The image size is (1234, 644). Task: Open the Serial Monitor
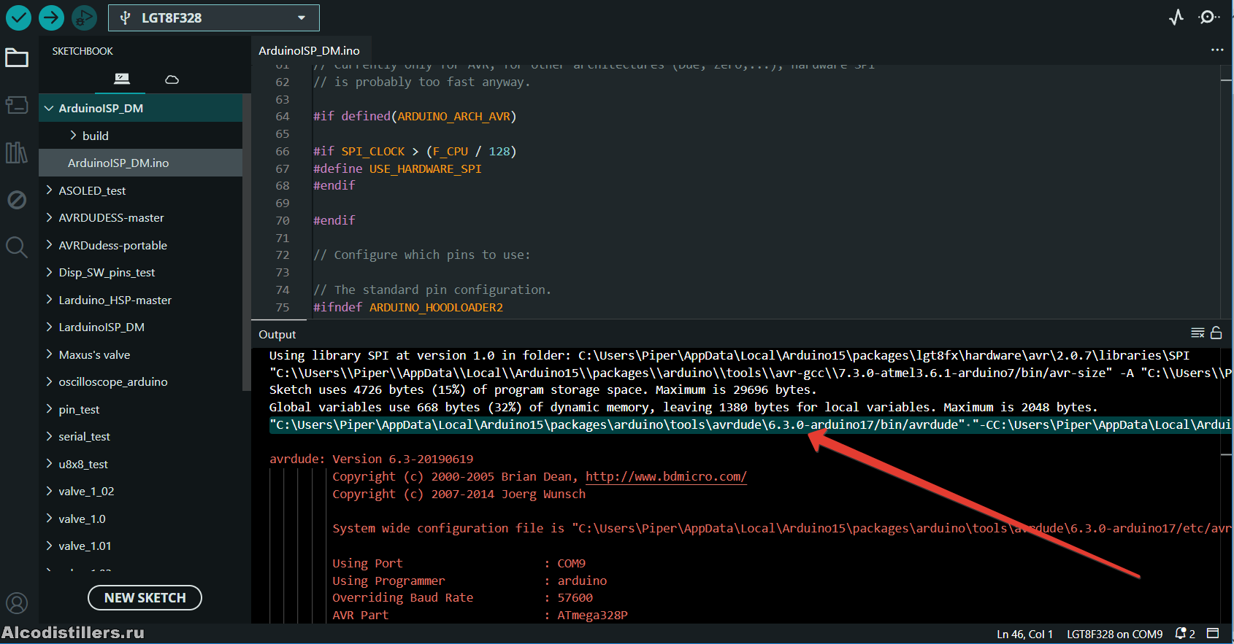click(1209, 18)
